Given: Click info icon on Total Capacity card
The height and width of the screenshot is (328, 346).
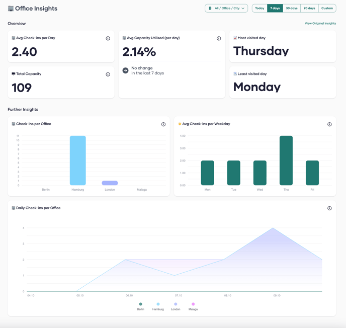Looking at the screenshot, I should tap(108, 74).
